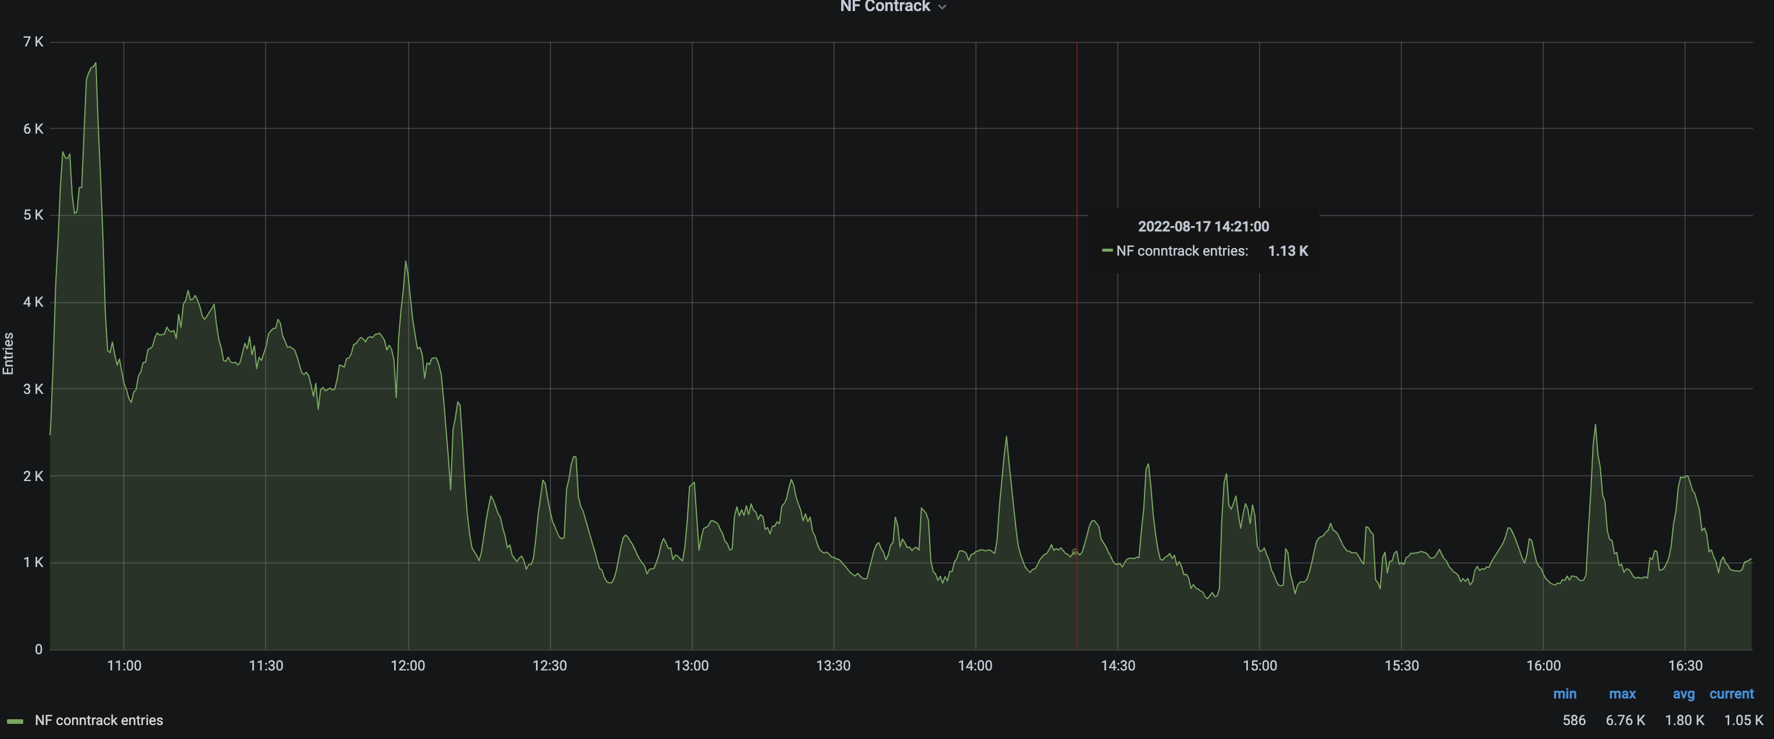
Task: Click the 11:30 time axis label
Action: point(266,665)
